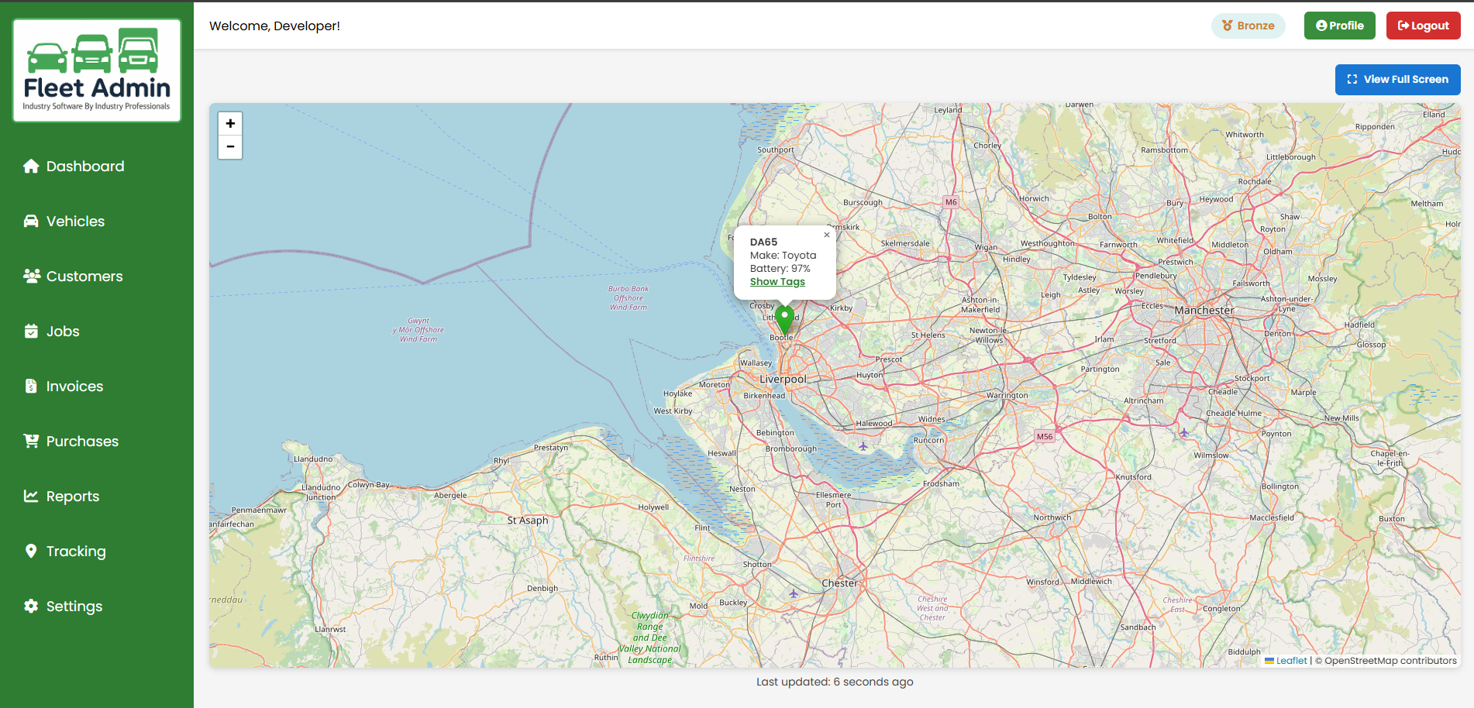Click the Ellesmere Port map label
The width and height of the screenshot is (1474, 708).
833,500
